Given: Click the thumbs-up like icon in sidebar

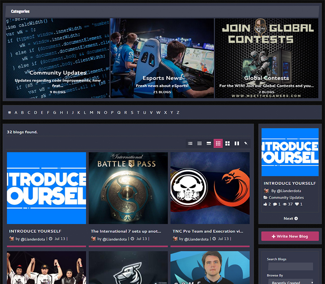Looking at the screenshot, I should (x=266, y=204).
